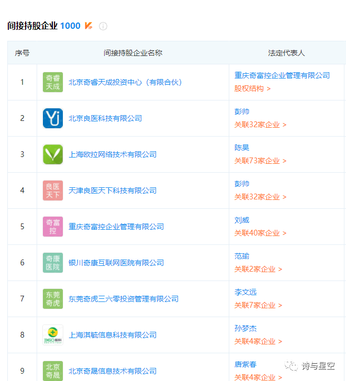Click the 间接持股企业名称 column header
Image resolution: width=346 pixels, height=381 pixels.
133,53
